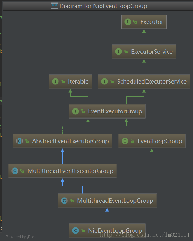The width and height of the screenshot is (193, 241).
Task: Click the class icon on NioEventLoopGroup
Action: tap(75, 230)
